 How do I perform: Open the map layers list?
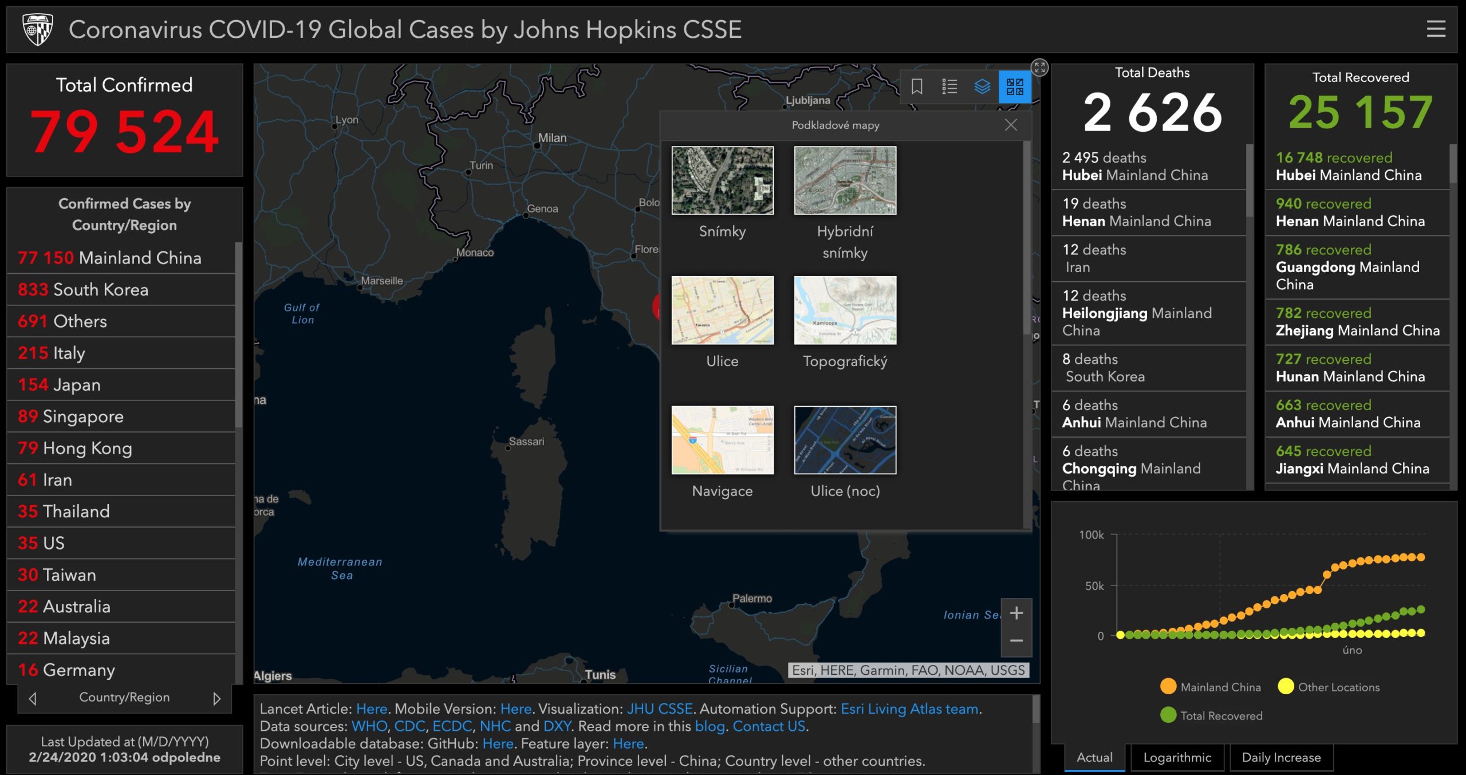[x=982, y=86]
